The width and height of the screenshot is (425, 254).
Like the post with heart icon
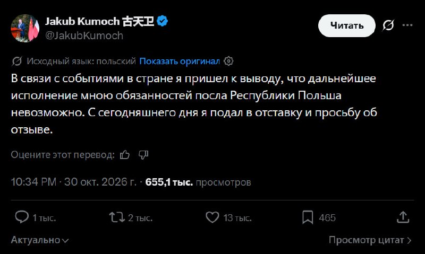point(212,217)
